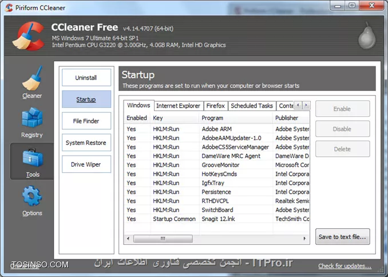Select the GrooveMonitor entry
The height and width of the screenshot is (277, 388).
click(x=216, y=165)
